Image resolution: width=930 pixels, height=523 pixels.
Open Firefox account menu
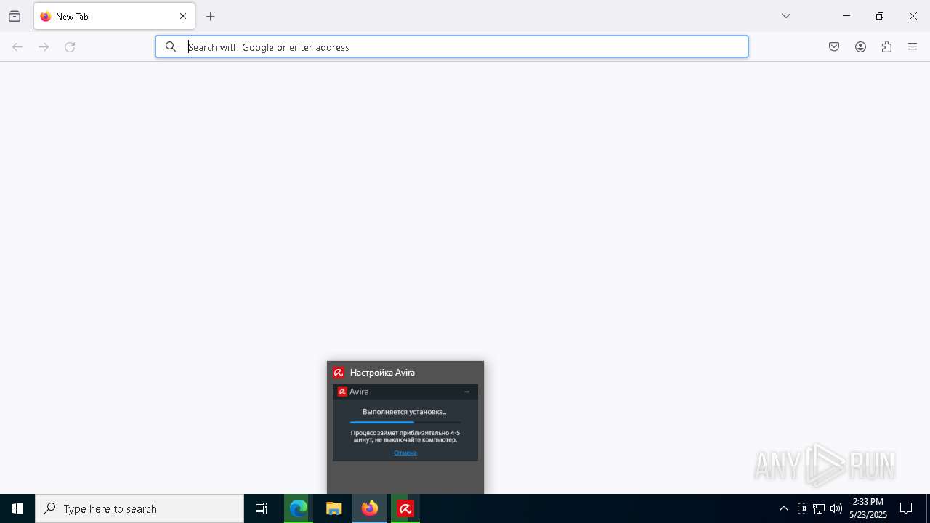click(860, 46)
